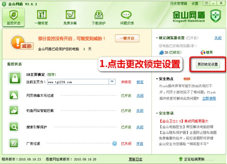Expand the homepage URL dropdown arrow
Viewport: 227px width, 164px height.
click(112, 82)
